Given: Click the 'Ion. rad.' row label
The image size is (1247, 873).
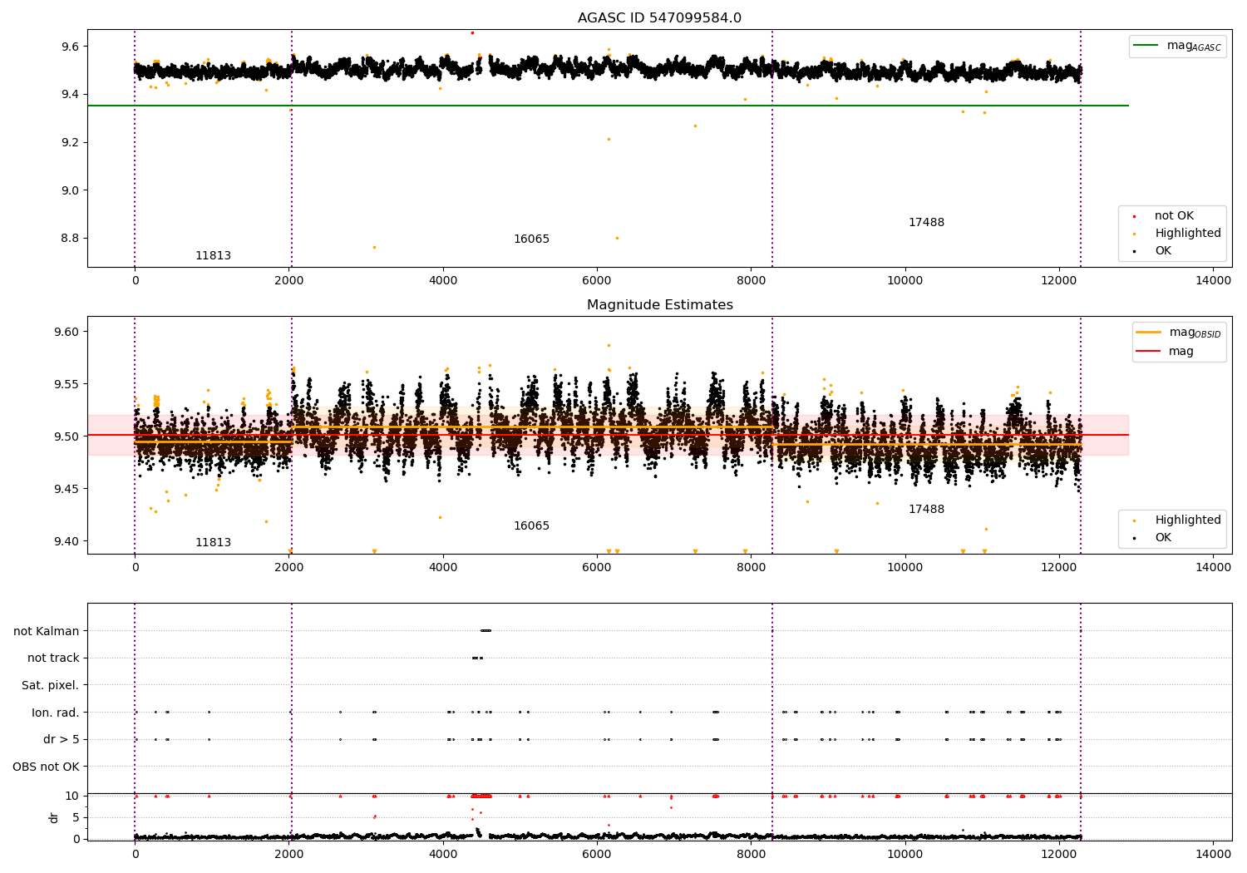Looking at the screenshot, I should 56,713.
